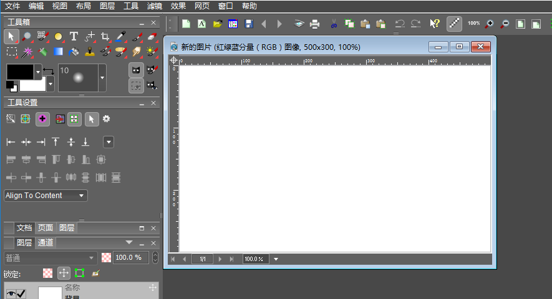Click the scanner icon in toolbar
The width and height of the screenshot is (552, 299).
click(x=299, y=24)
